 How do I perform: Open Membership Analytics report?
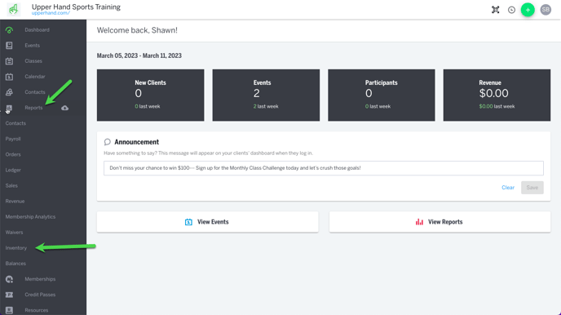pyautogui.click(x=30, y=216)
